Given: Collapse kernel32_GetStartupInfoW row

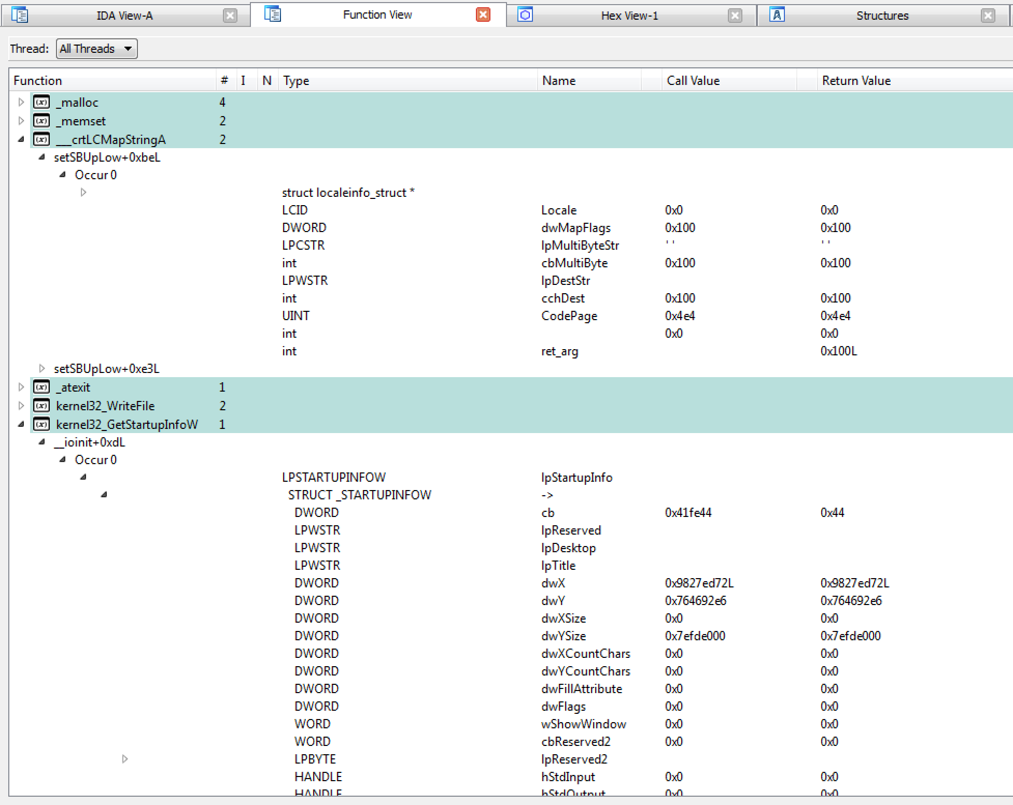Looking at the screenshot, I should click(x=21, y=424).
